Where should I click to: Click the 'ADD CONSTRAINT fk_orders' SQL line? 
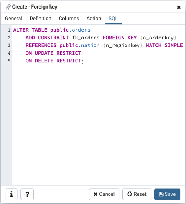coord(101,38)
